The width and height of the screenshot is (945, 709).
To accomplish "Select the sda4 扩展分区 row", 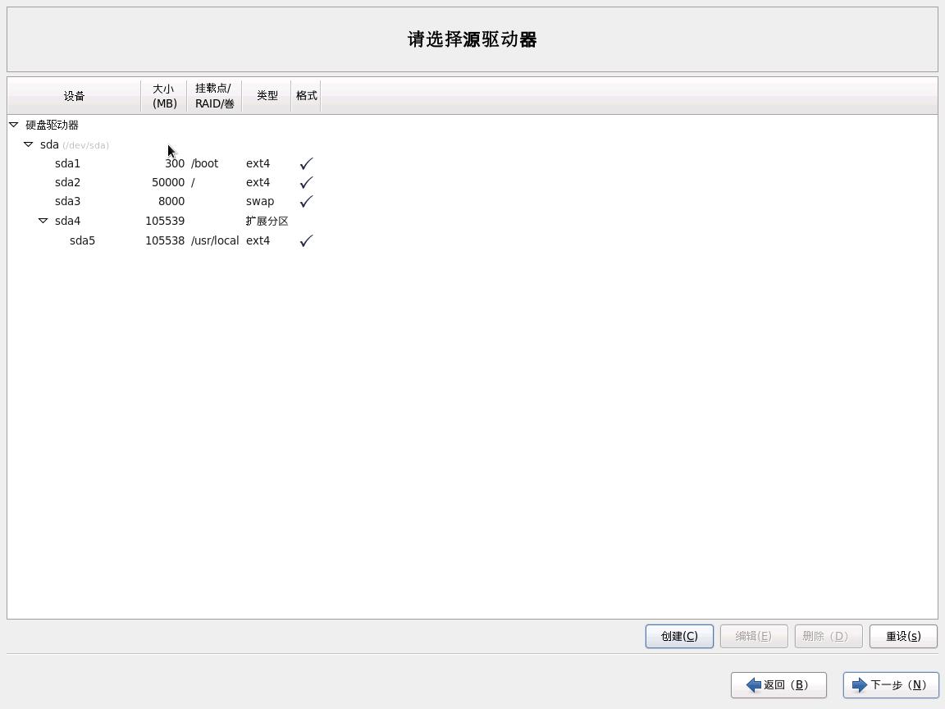I will [67, 220].
